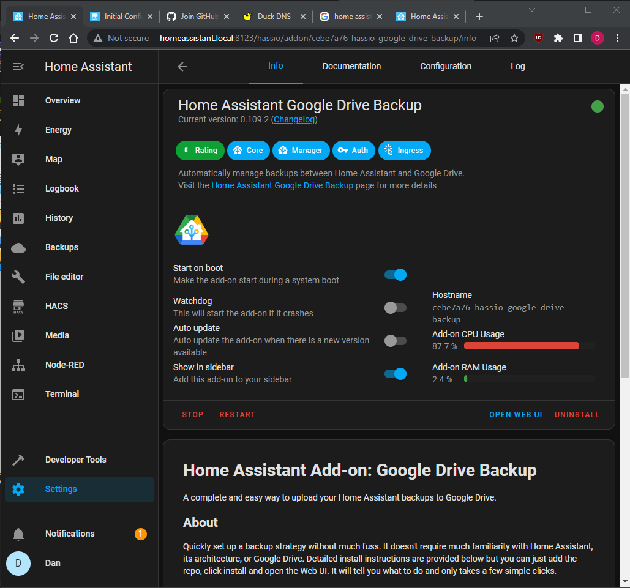Open the browser extensions puzzle icon
The width and height of the screenshot is (630, 588).
pos(558,38)
